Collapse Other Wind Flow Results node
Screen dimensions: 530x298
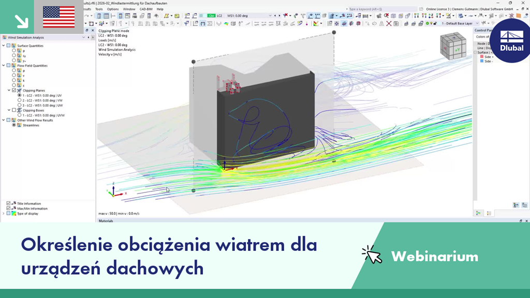[4, 120]
